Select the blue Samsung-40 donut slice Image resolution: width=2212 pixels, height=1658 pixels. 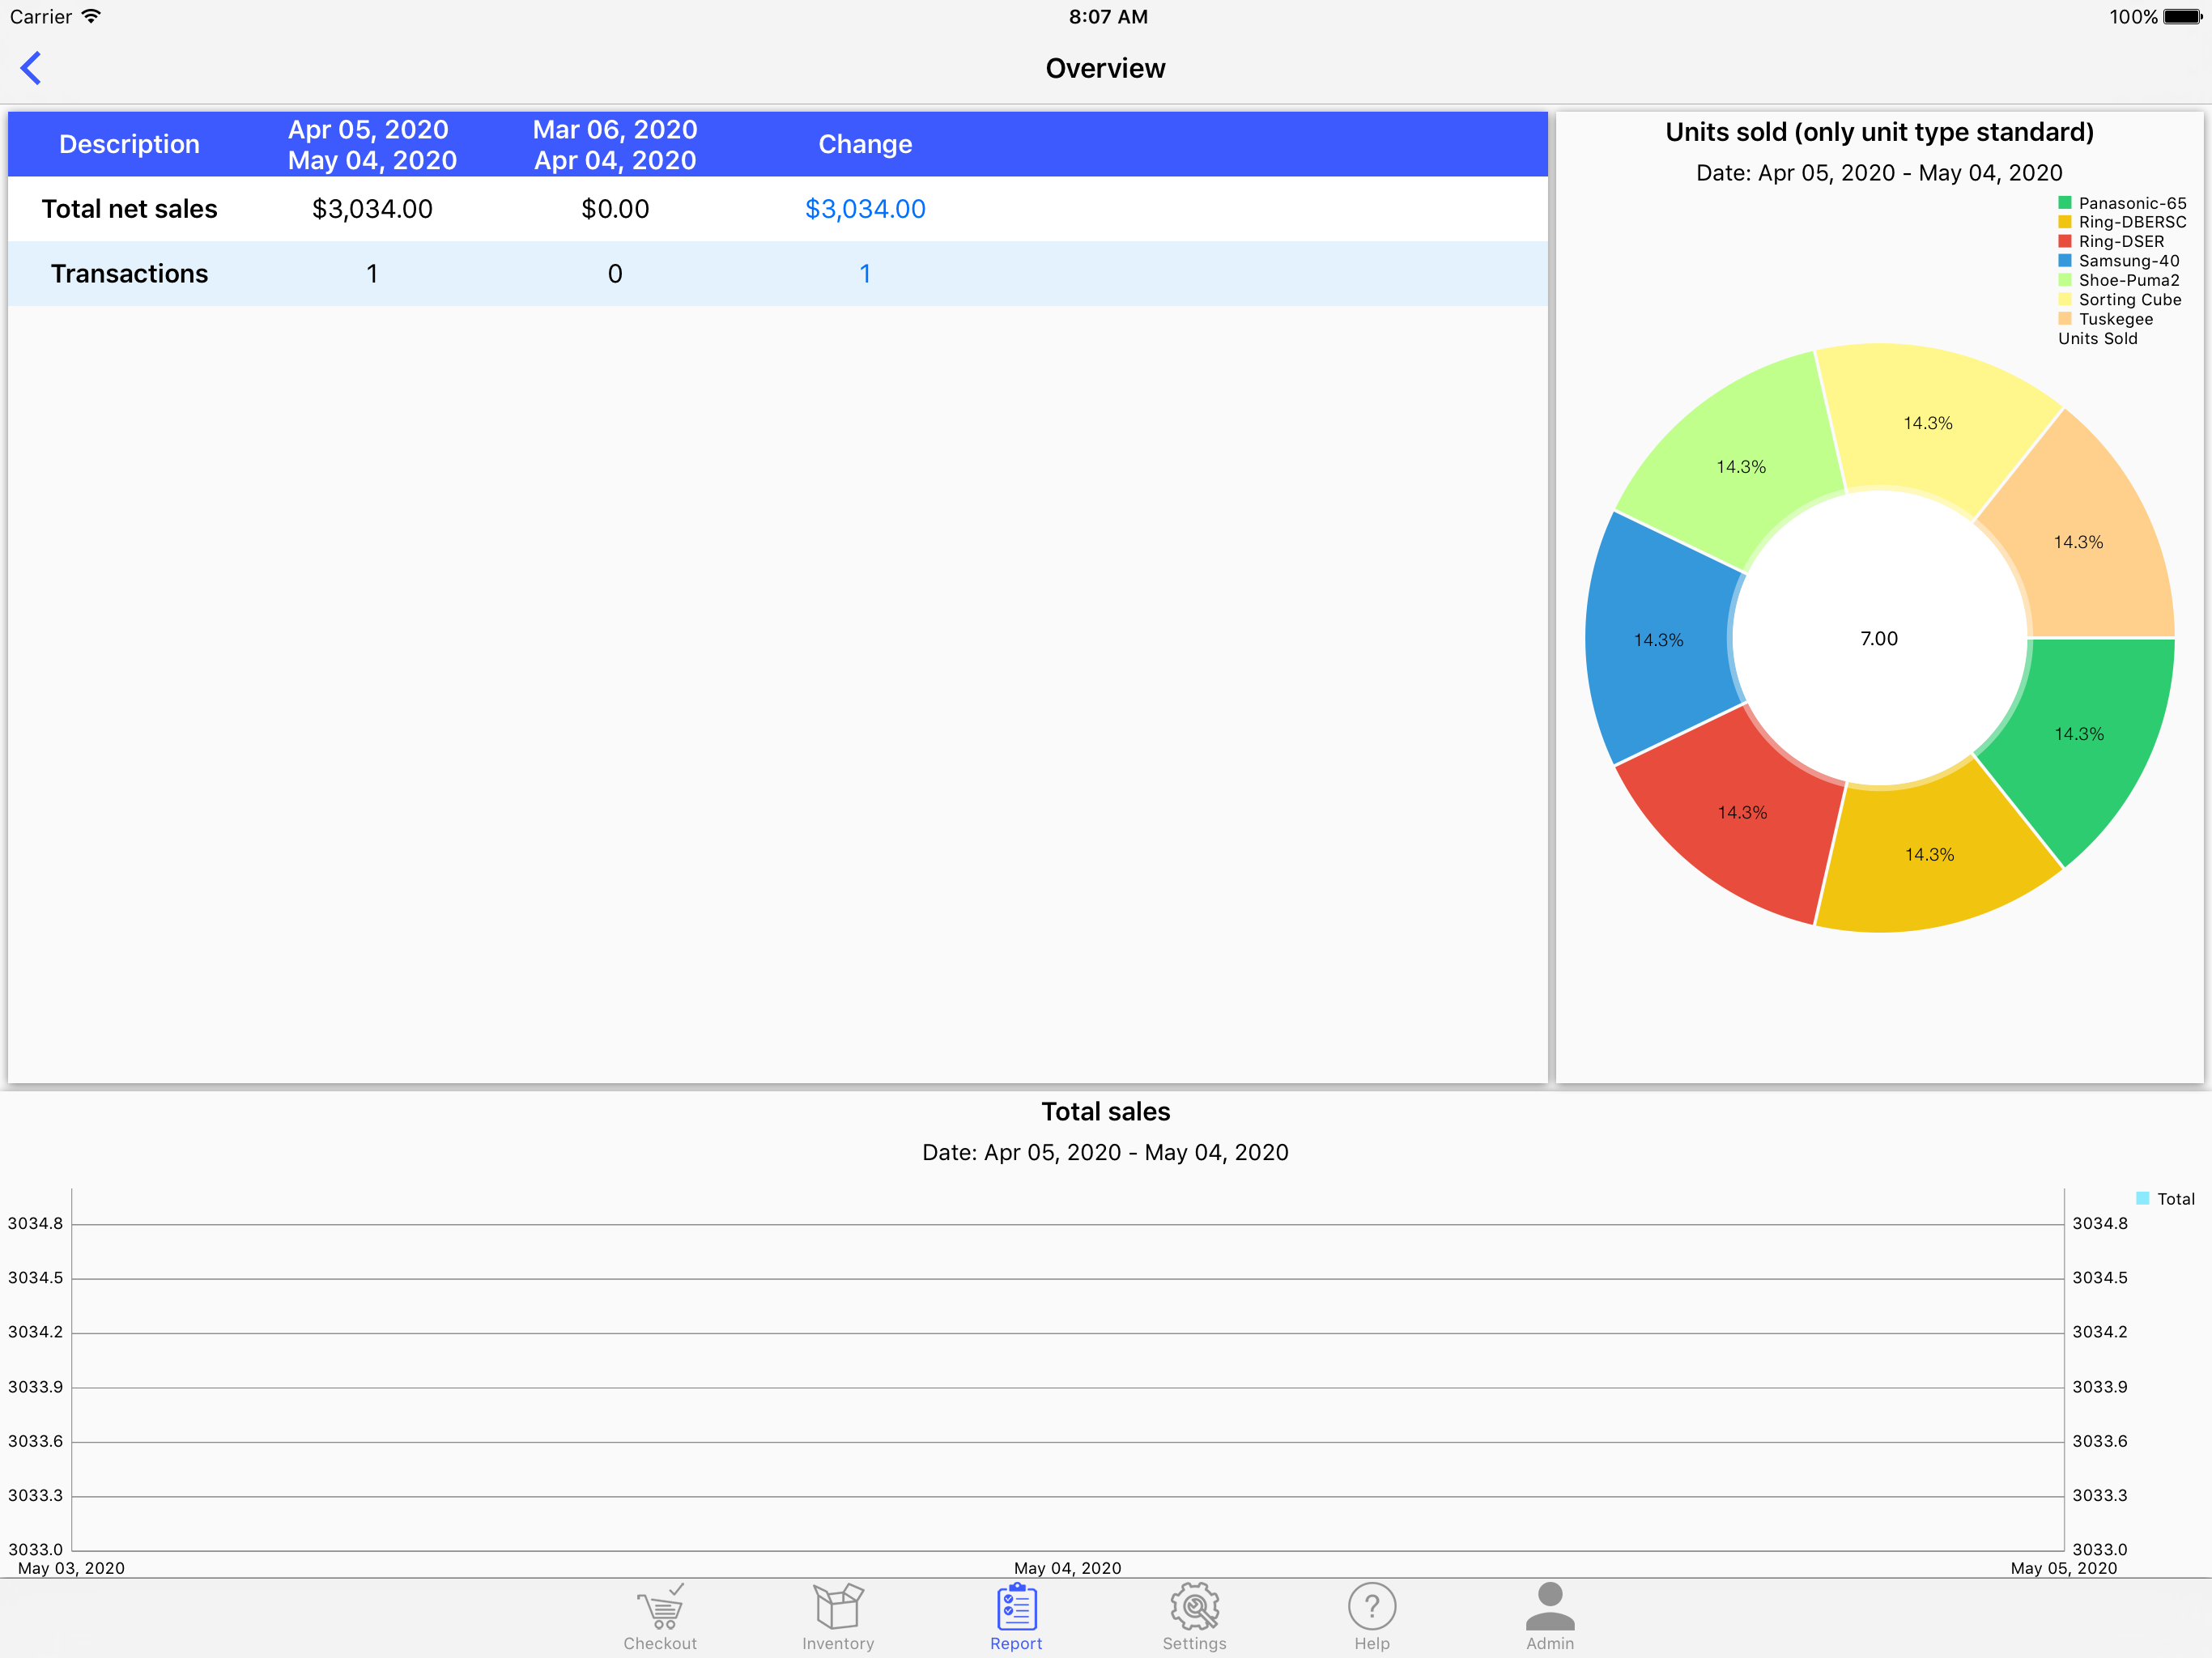click(x=1660, y=638)
